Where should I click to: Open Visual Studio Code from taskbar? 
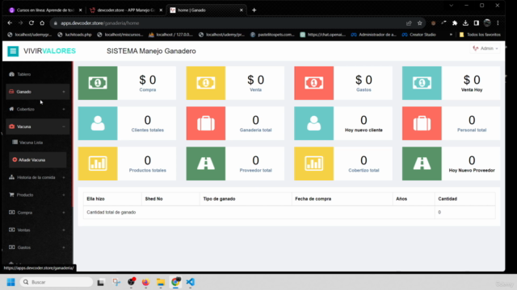(191, 282)
